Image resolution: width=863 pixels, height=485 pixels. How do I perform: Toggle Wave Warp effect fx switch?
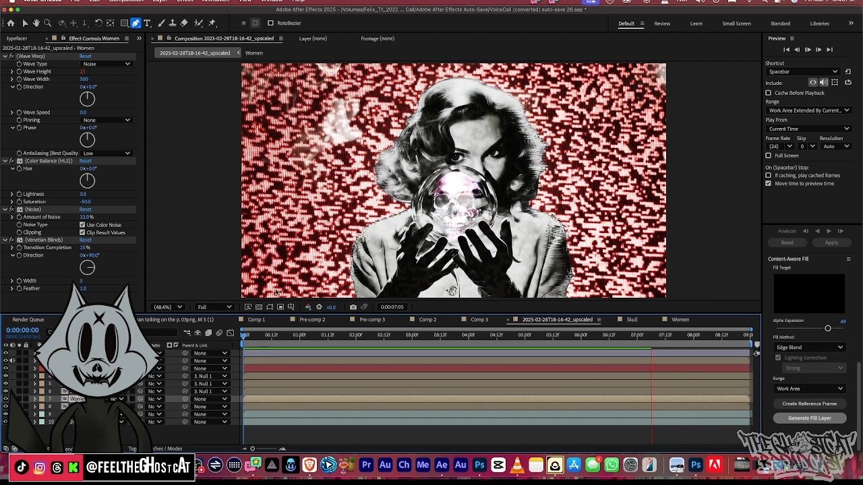(11, 56)
